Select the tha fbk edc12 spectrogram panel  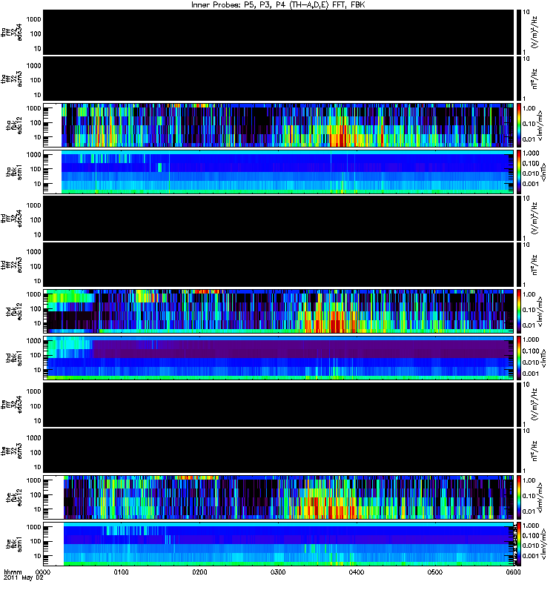coord(279,125)
